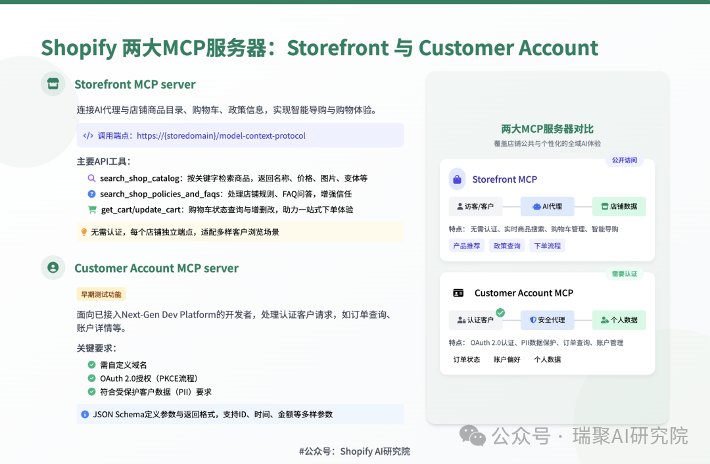The height and width of the screenshot is (464, 710).
Task: Click the ID card icon on Customer Account MCP card
Action: [458, 293]
